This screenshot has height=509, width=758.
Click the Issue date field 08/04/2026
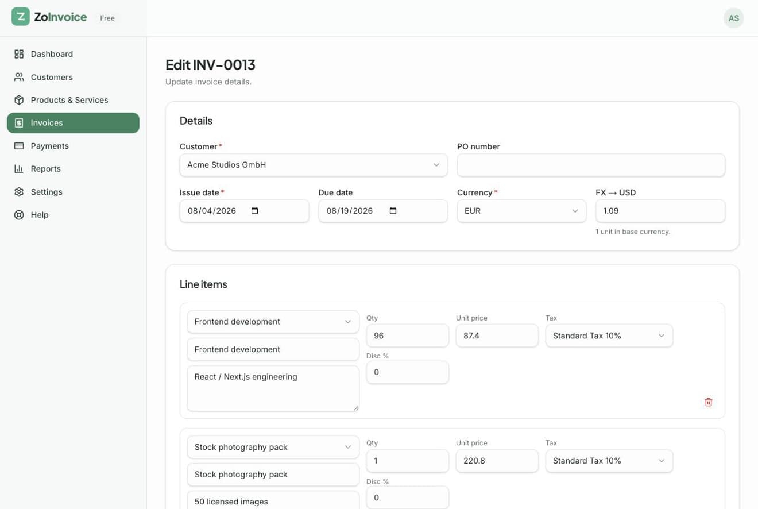(x=244, y=211)
